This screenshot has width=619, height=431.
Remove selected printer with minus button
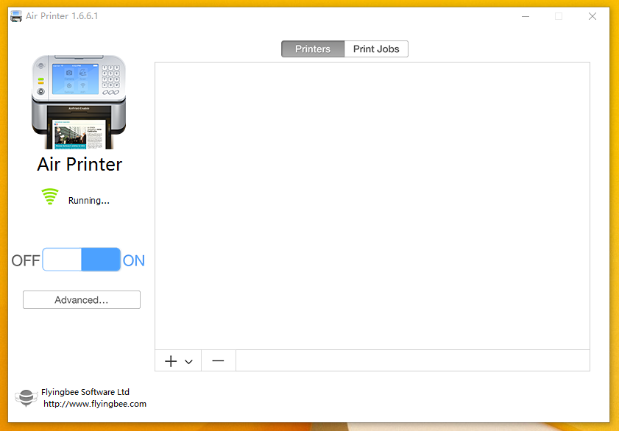pos(219,360)
